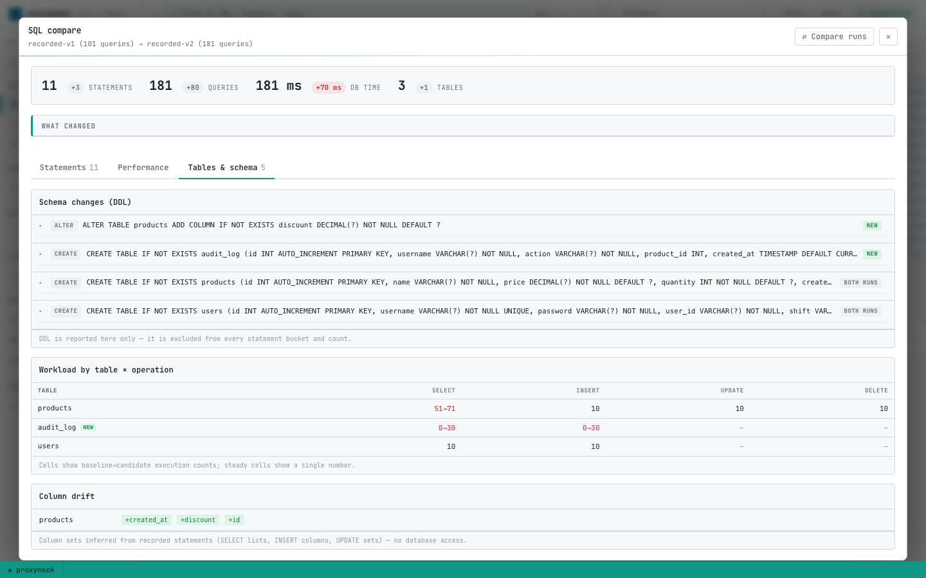Click the Compare runs button
926x578 pixels.
(x=834, y=37)
